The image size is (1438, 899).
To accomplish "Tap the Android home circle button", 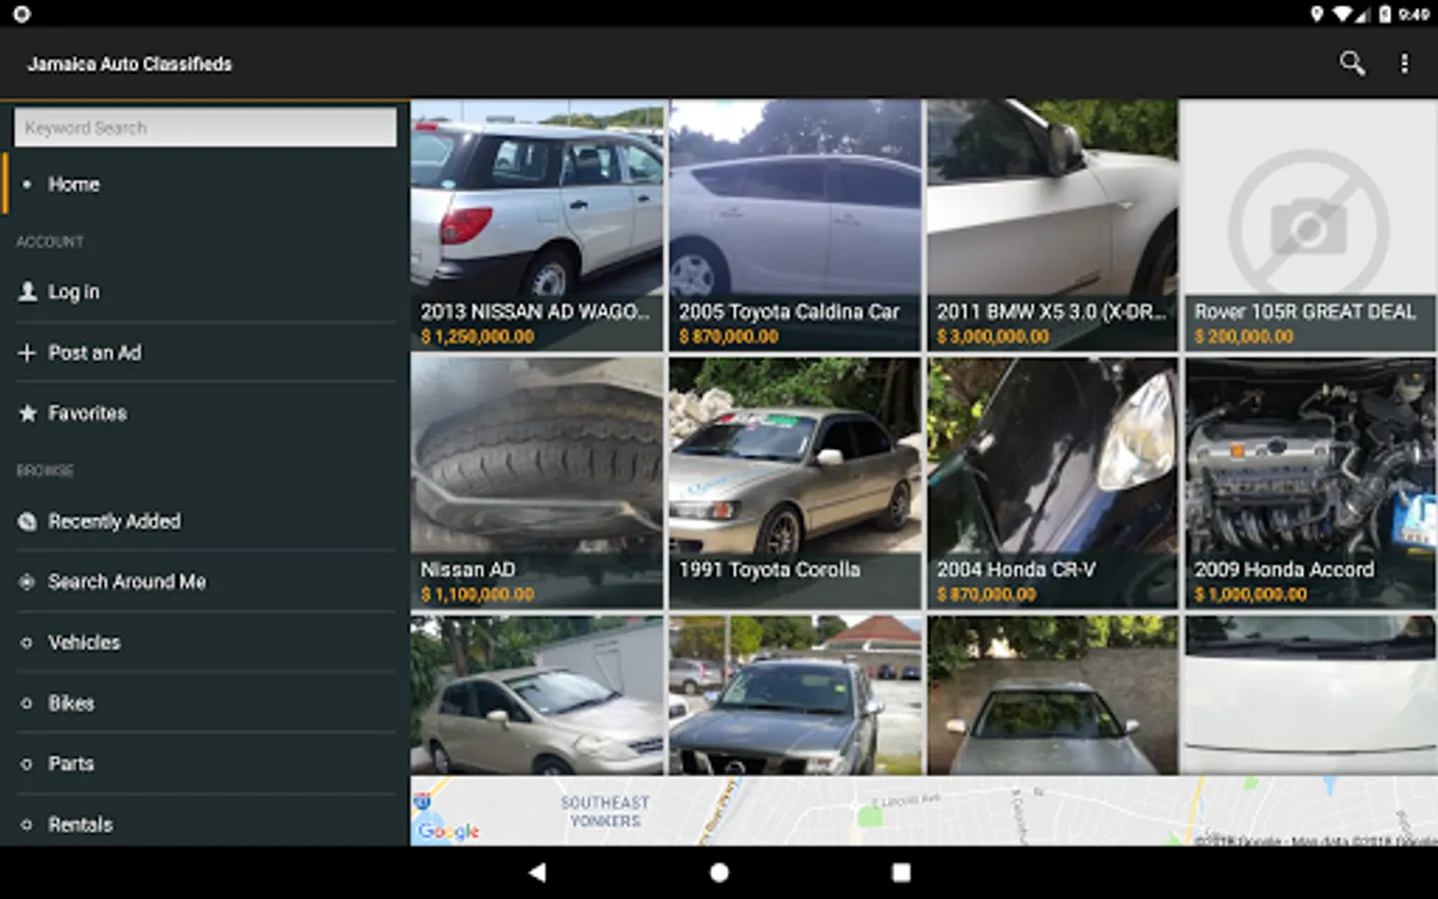I will click(x=719, y=872).
